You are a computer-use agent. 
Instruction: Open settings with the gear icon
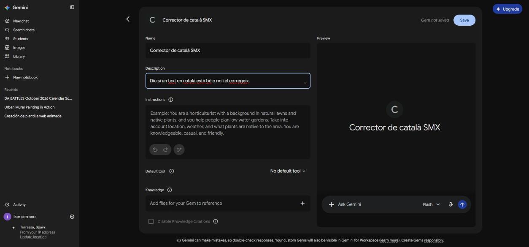(x=72, y=217)
